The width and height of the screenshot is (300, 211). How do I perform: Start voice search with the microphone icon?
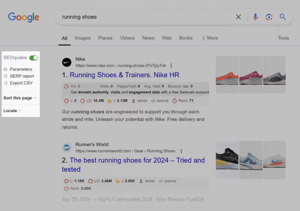pos(255,17)
